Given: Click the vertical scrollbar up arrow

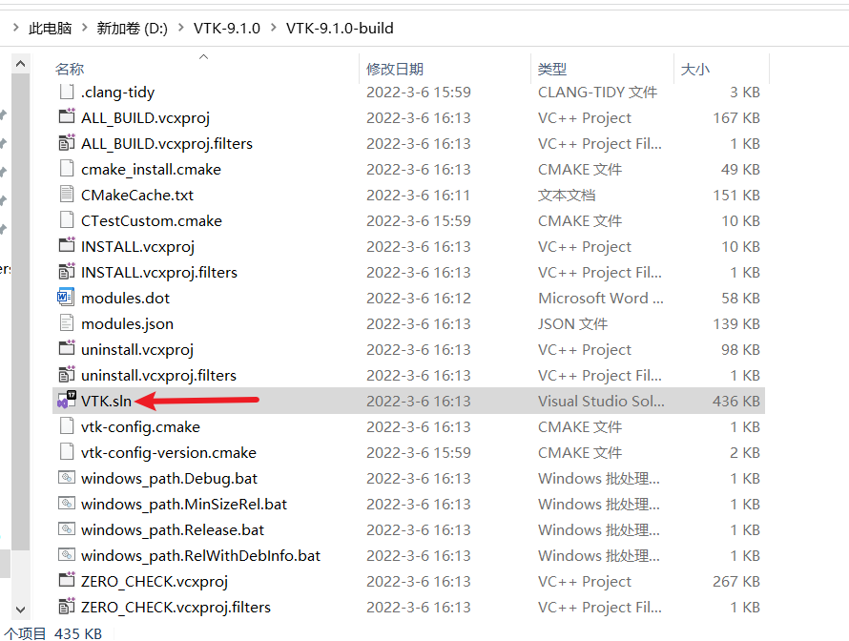Looking at the screenshot, I should point(20,62).
